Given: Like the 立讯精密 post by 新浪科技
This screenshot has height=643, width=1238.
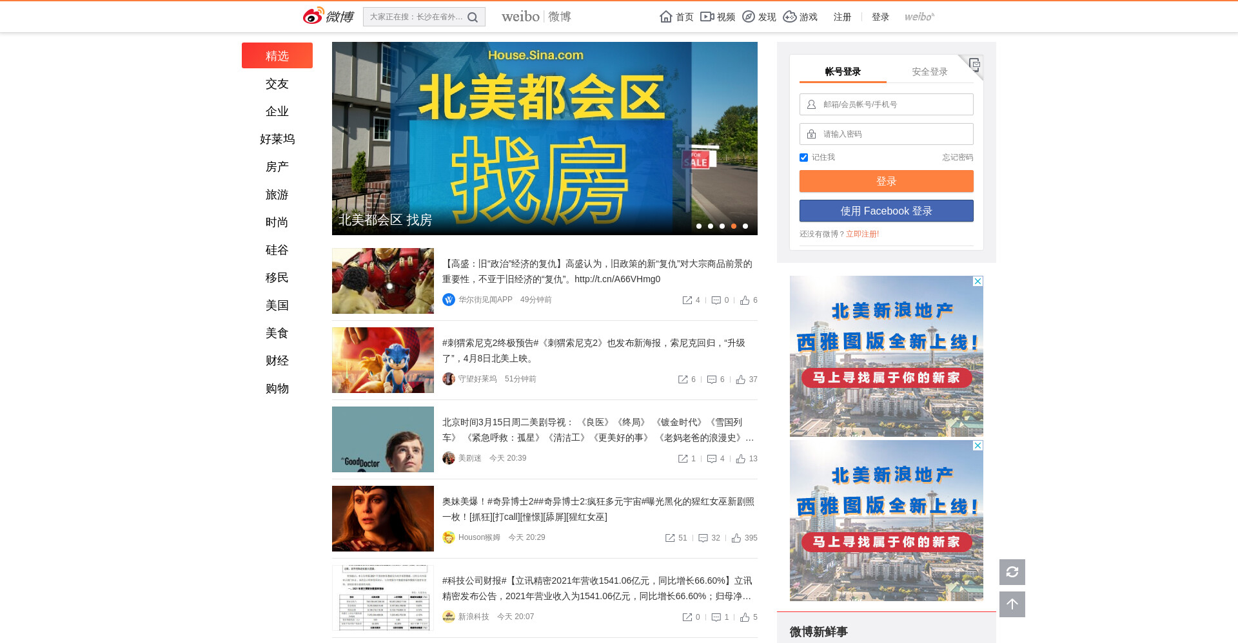Looking at the screenshot, I should 745,617.
